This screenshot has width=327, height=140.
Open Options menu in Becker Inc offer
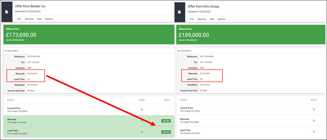tap(49, 19)
